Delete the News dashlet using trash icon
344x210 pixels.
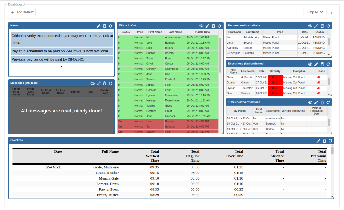(105, 26)
